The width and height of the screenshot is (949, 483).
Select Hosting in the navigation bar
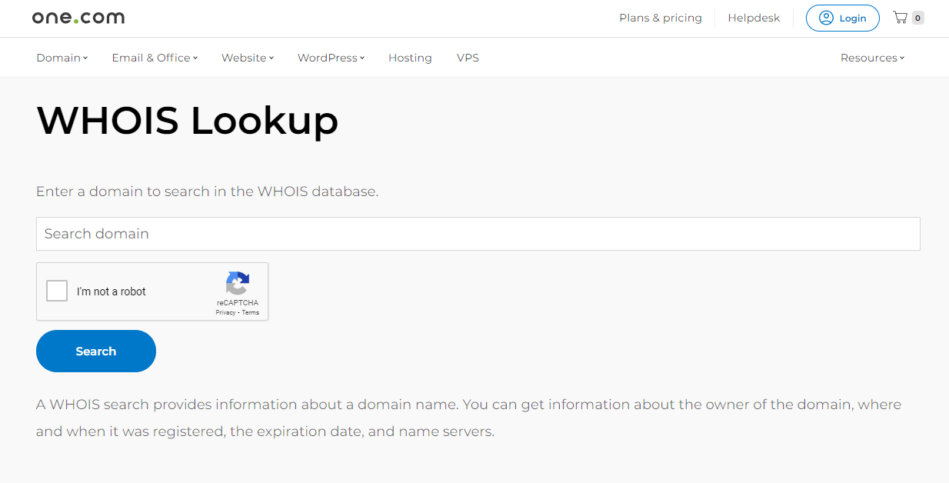pyautogui.click(x=409, y=57)
